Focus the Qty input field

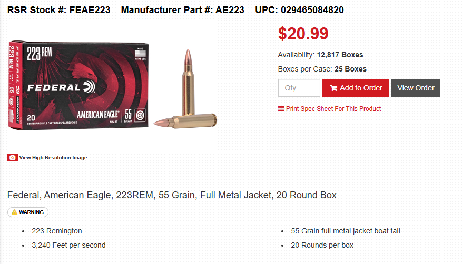299,88
